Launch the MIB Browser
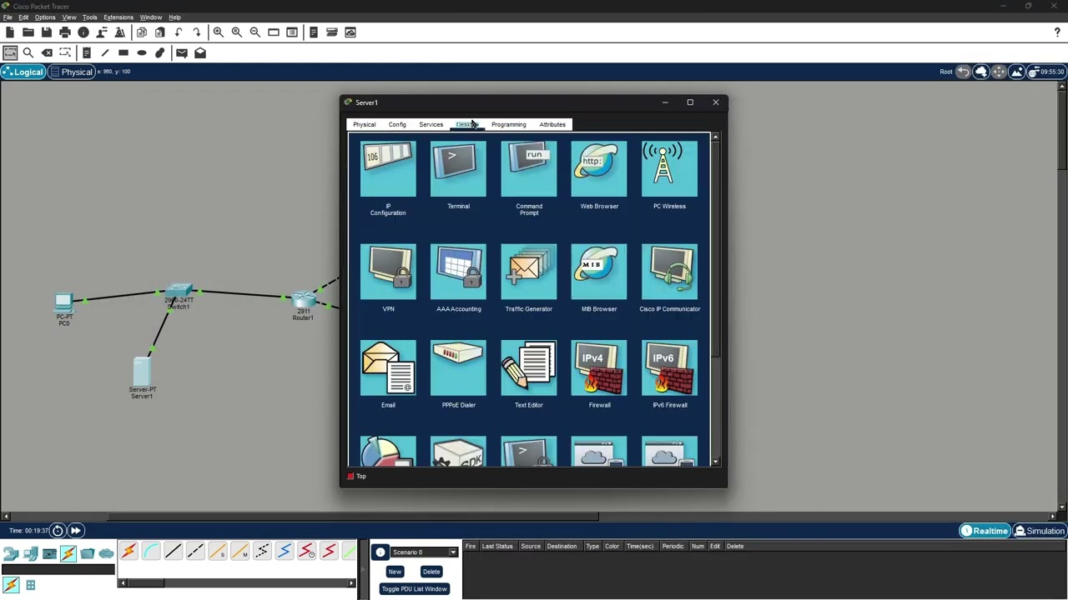 (x=599, y=272)
